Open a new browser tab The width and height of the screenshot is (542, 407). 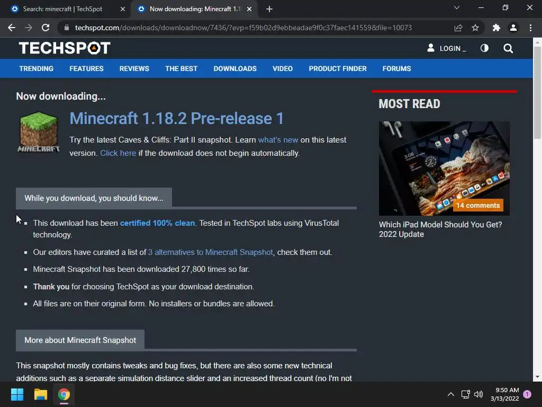tap(269, 9)
